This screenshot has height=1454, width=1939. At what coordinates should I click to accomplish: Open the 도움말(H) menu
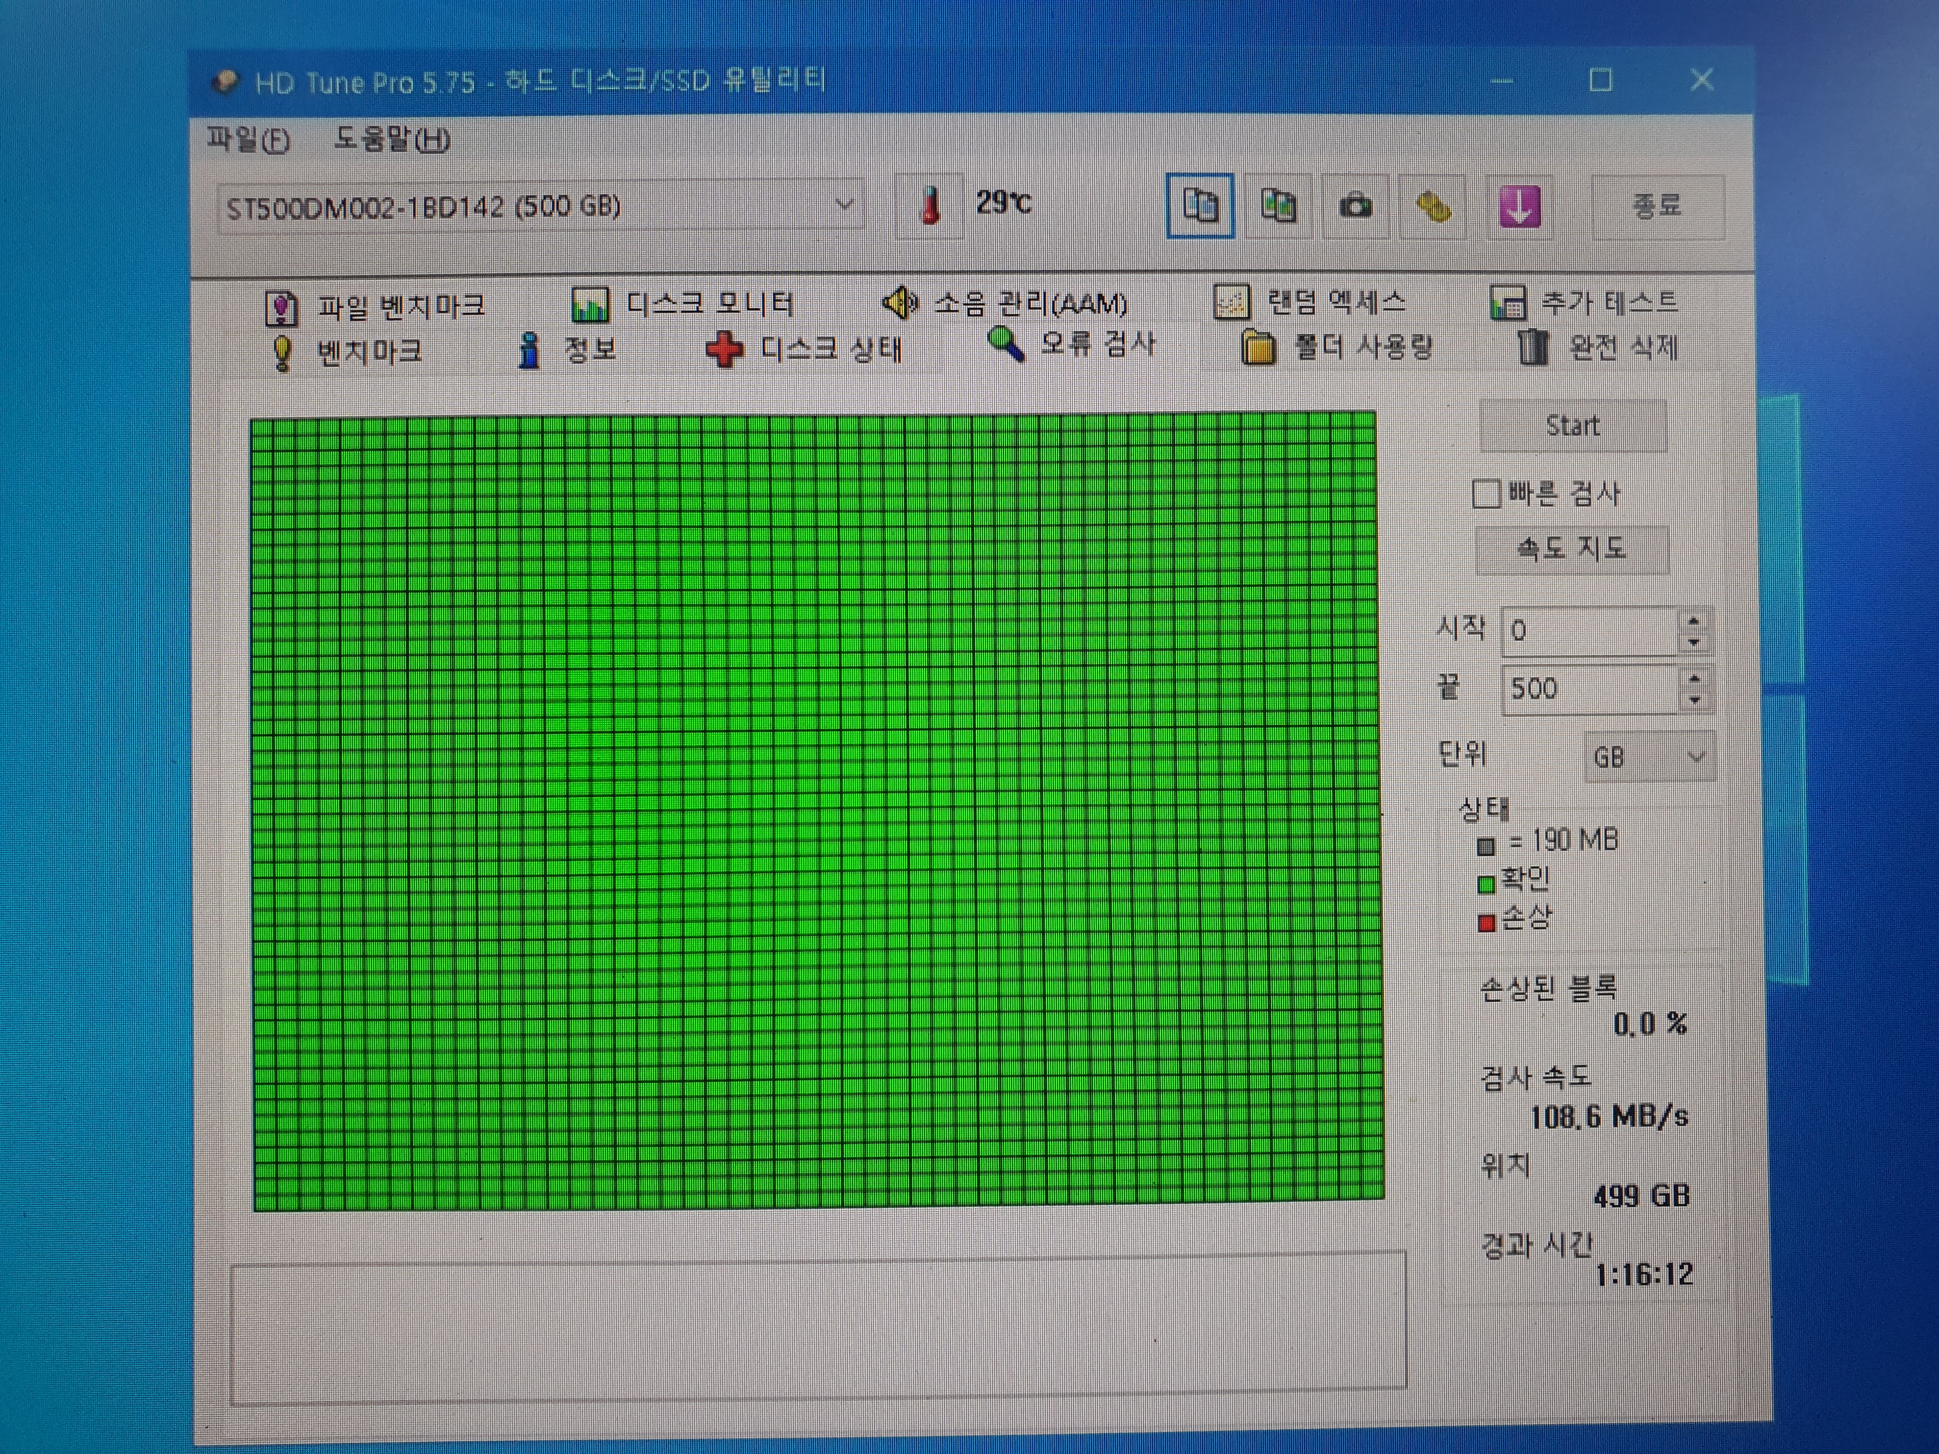pyautogui.click(x=392, y=138)
